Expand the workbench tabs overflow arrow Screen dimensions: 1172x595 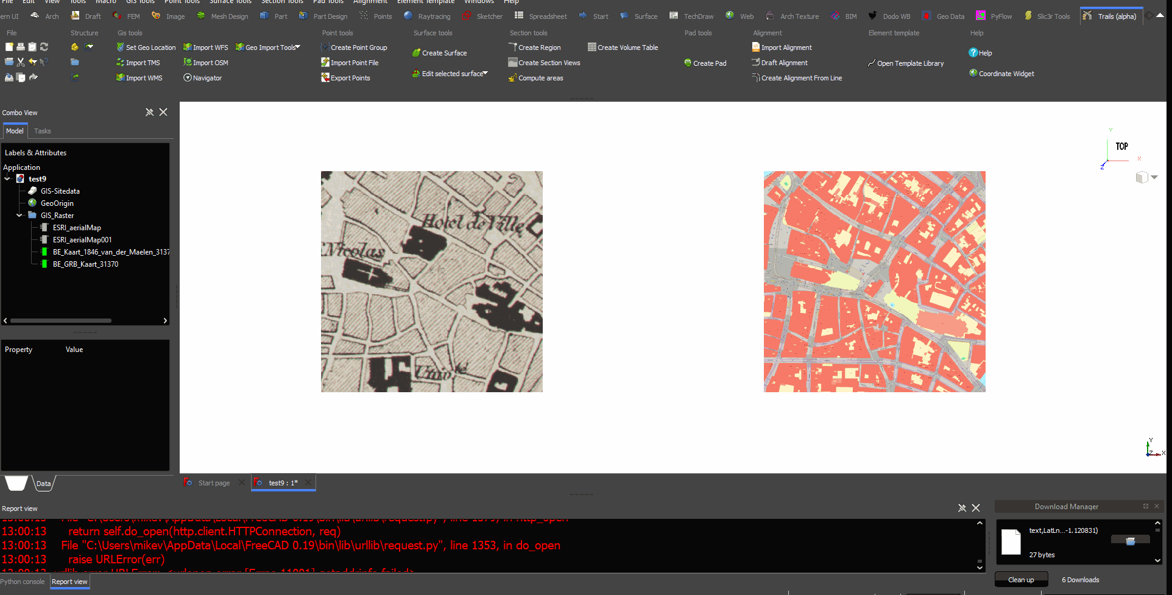[x=1160, y=16]
